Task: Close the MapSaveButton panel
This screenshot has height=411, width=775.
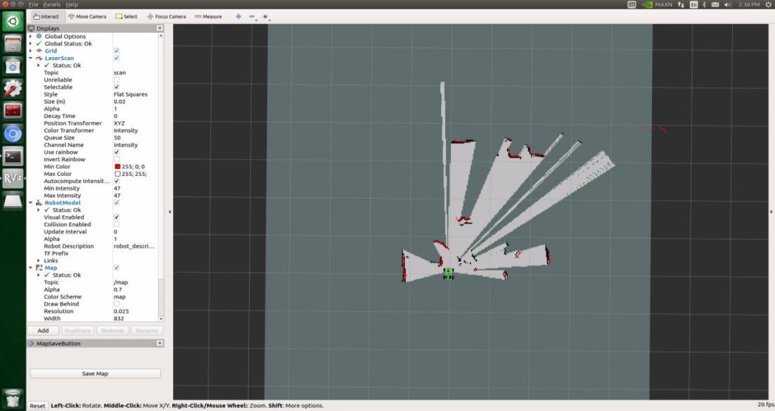Action: [x=160, y=343]
